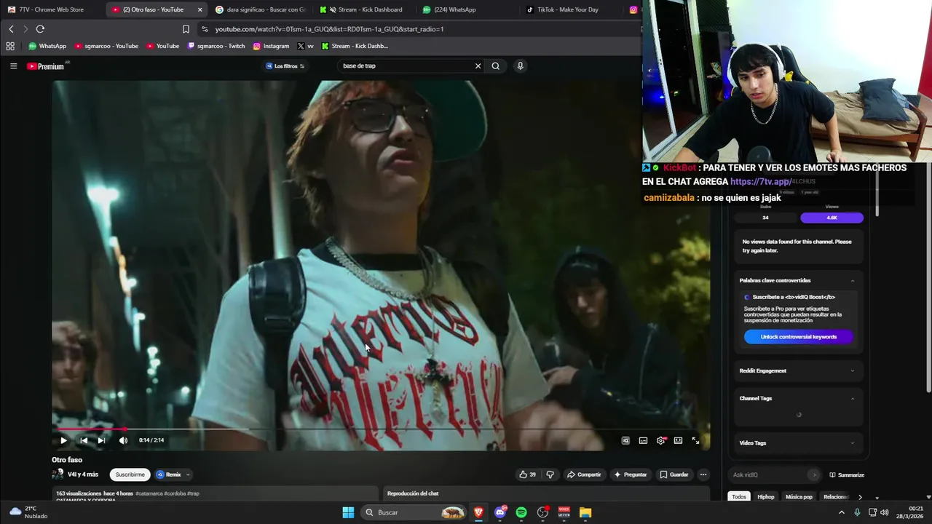The image size is (932, 524).
Task: Select the 34 Subs toggle
Action: point(765,218)
